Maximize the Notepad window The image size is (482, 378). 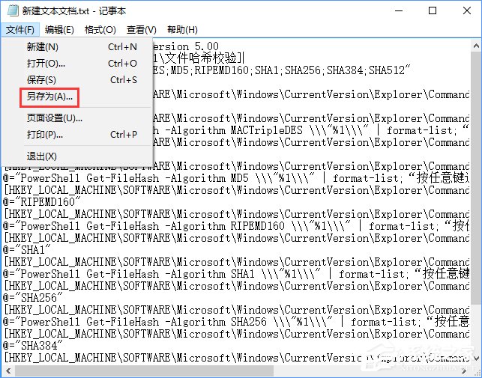[433, 10]
